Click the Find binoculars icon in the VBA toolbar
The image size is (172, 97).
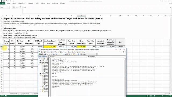click(54, 54)
